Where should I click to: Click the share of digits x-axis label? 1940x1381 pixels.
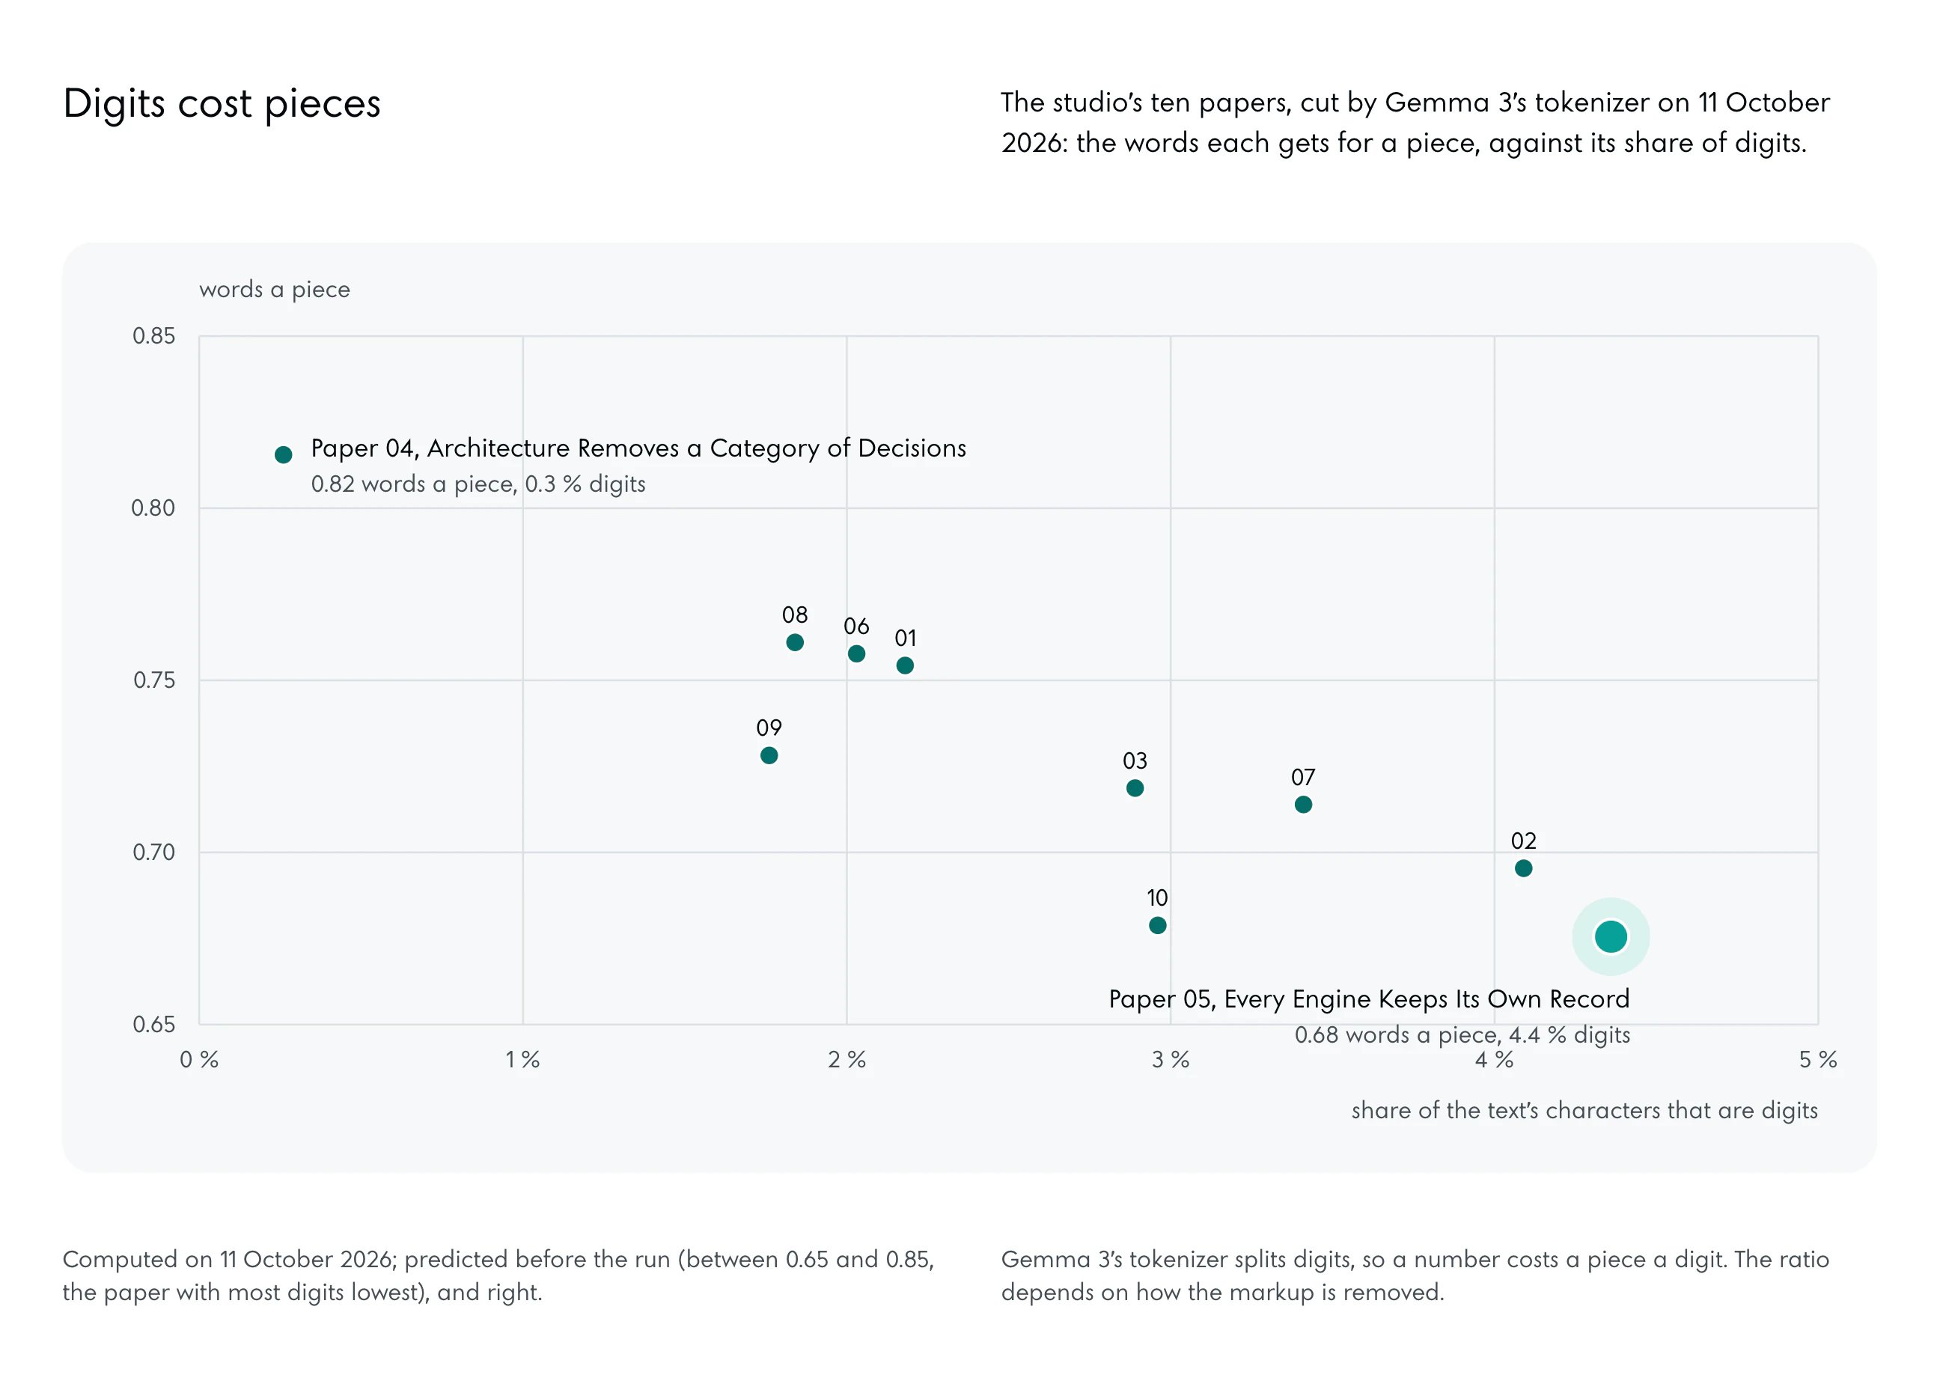1584,1111
